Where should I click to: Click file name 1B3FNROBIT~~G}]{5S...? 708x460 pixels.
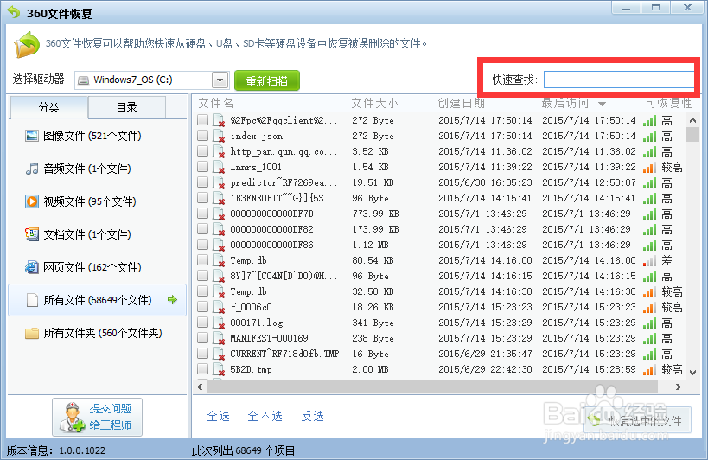click(x=284, y=198)
